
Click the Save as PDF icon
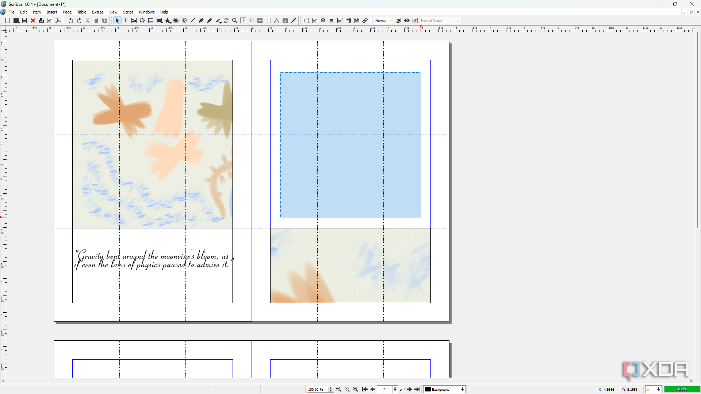click(x=58, y=21)
